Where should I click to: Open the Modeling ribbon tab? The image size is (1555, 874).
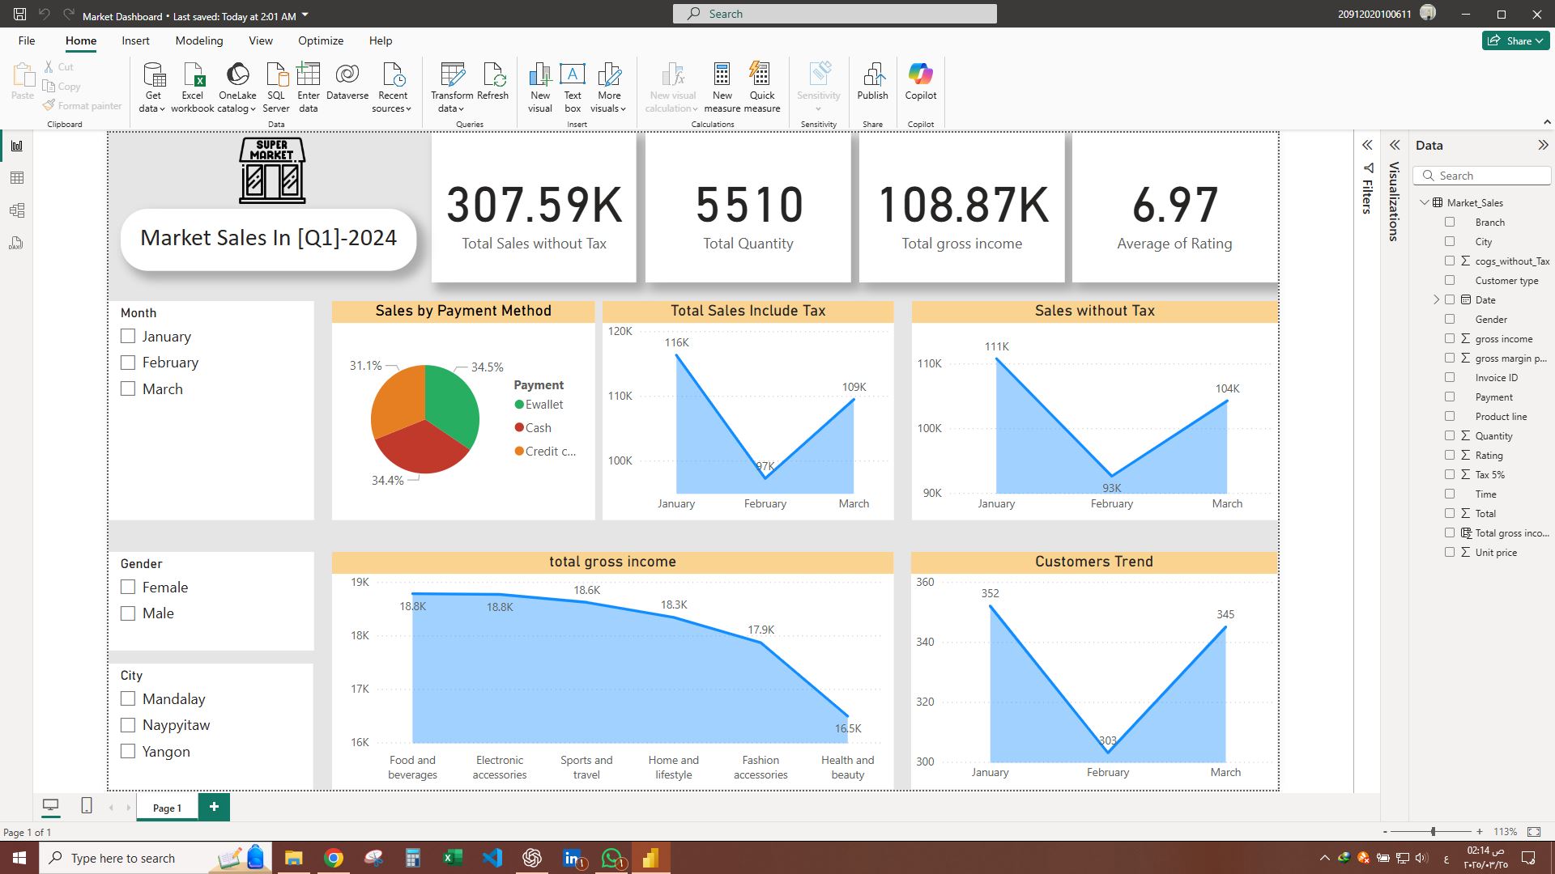[198, 40]
